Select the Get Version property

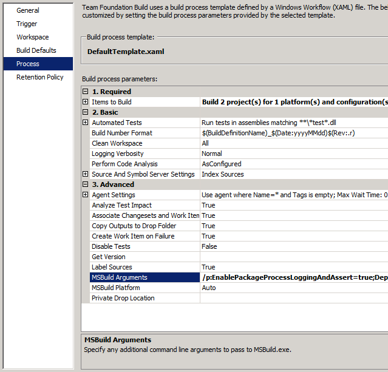145,257
